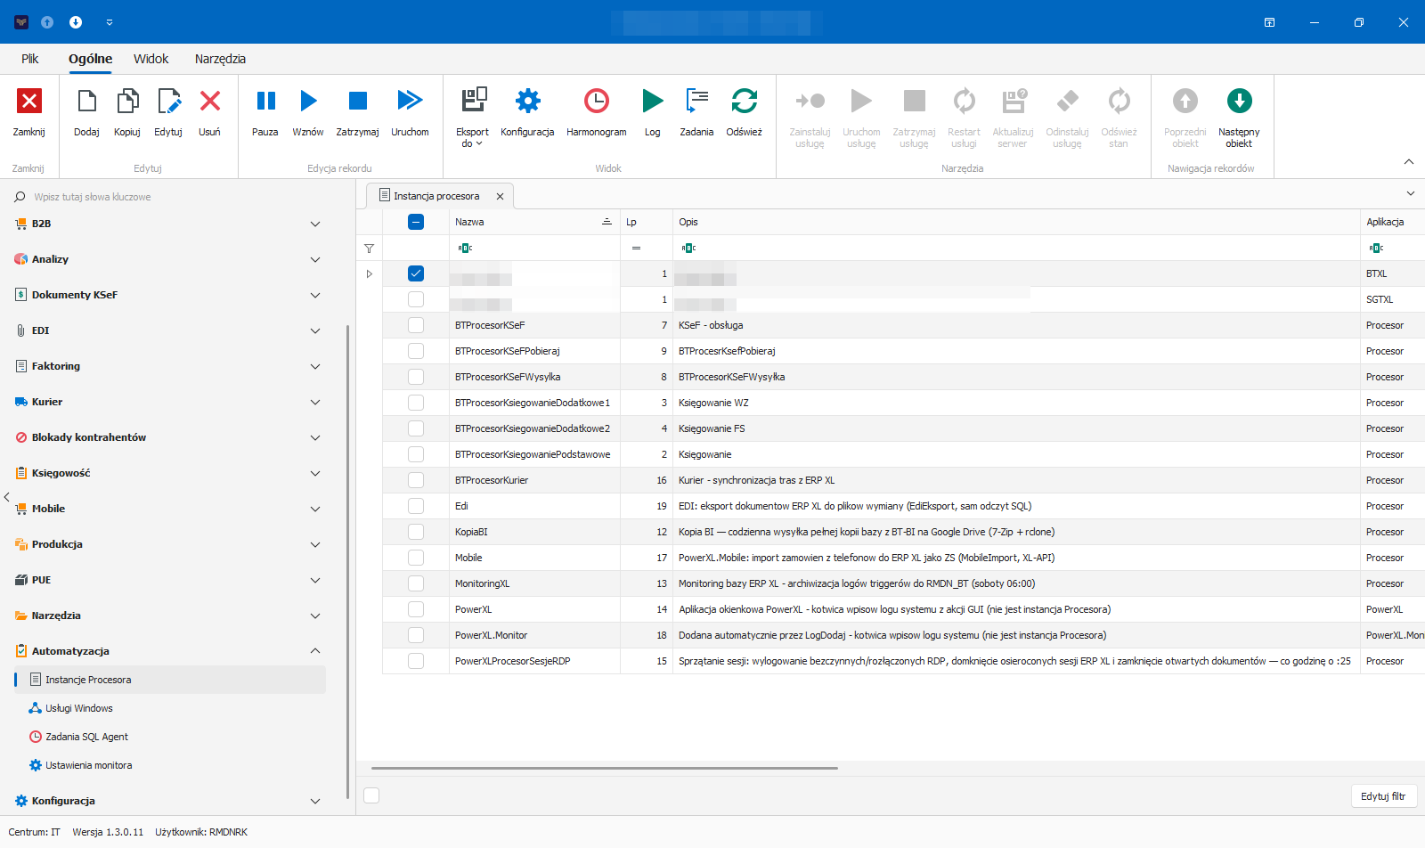Click the sidebar vertical scrollbar
The height and width of the screenshot is (848, 1425).
[347, 561]
